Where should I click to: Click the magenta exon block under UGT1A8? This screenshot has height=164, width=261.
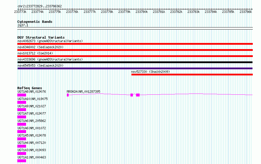point(22,95)
